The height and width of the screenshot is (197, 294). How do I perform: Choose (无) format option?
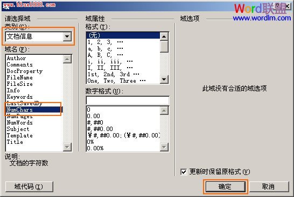click(123, 35)
